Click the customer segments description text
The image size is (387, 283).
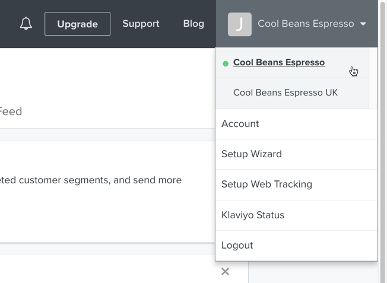(91, 180)
